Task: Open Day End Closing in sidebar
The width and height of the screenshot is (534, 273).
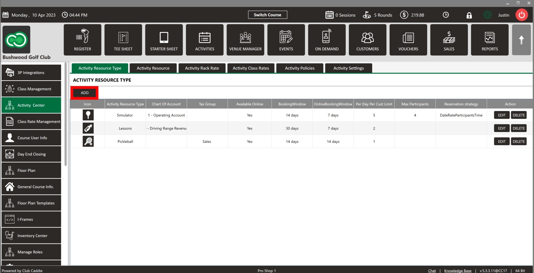Action: tap(31, 154)
